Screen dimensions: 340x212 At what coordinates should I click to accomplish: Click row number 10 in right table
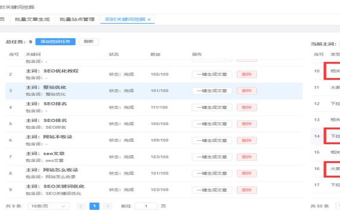click(x=317, y=71)
